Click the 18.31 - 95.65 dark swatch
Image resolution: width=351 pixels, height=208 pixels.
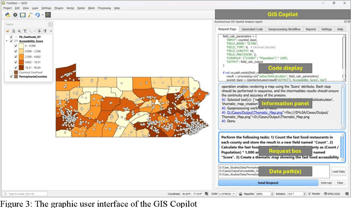point(21,67)
